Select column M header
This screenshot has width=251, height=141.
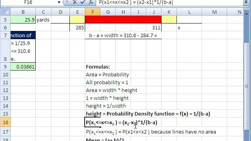(x=215, y=12)
